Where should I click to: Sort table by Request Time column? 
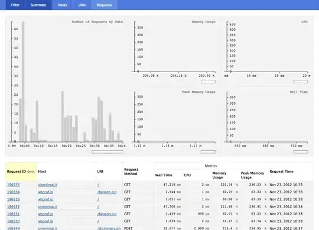pos(281,171)
